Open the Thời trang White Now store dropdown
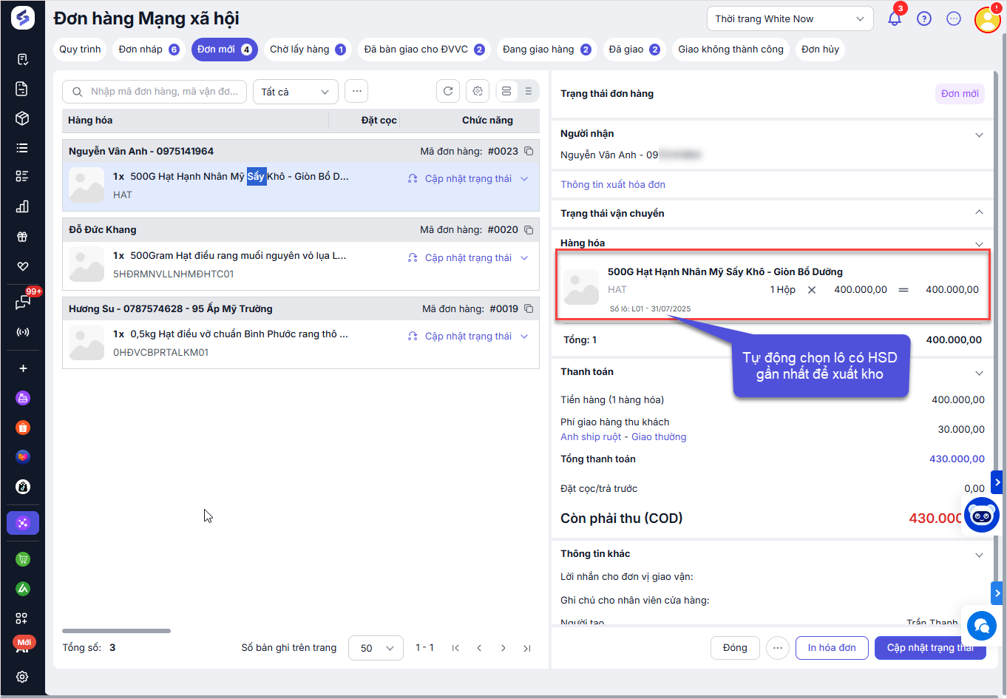 coord(790,19)
